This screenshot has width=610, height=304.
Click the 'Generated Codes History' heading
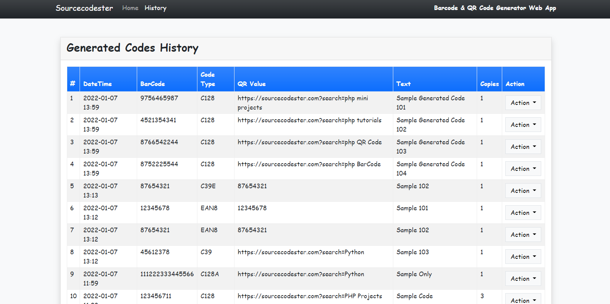pos(133,48)
